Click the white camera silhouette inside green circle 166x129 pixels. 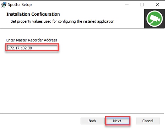(x=155, y=19)
